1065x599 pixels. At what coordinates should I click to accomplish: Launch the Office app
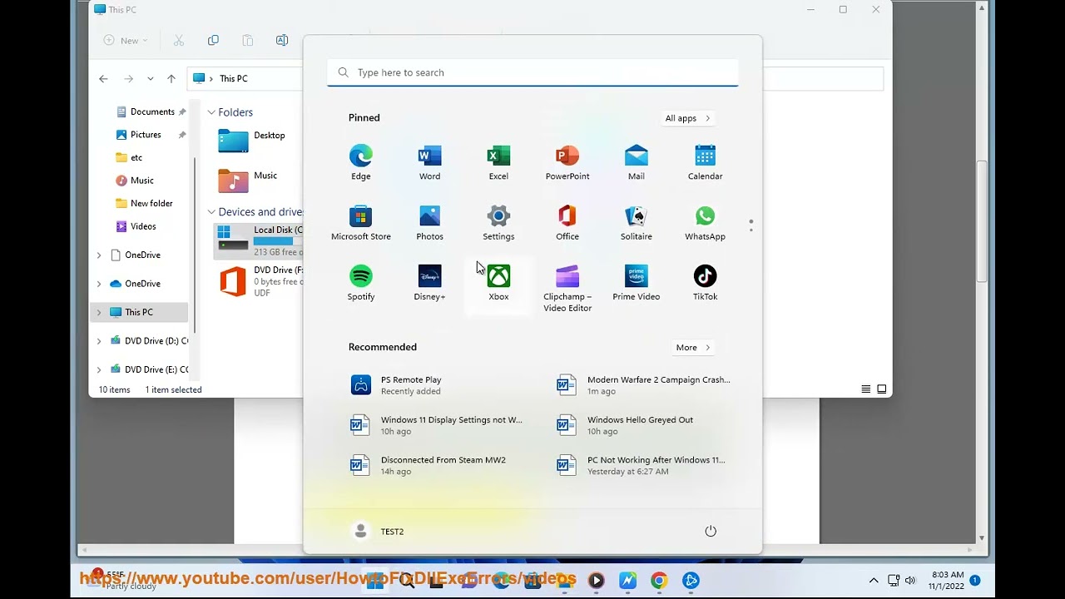pos(567,223)
